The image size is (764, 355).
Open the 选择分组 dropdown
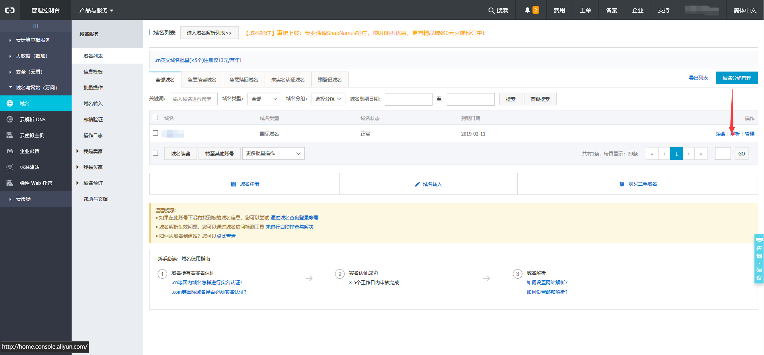pos(328,99)
